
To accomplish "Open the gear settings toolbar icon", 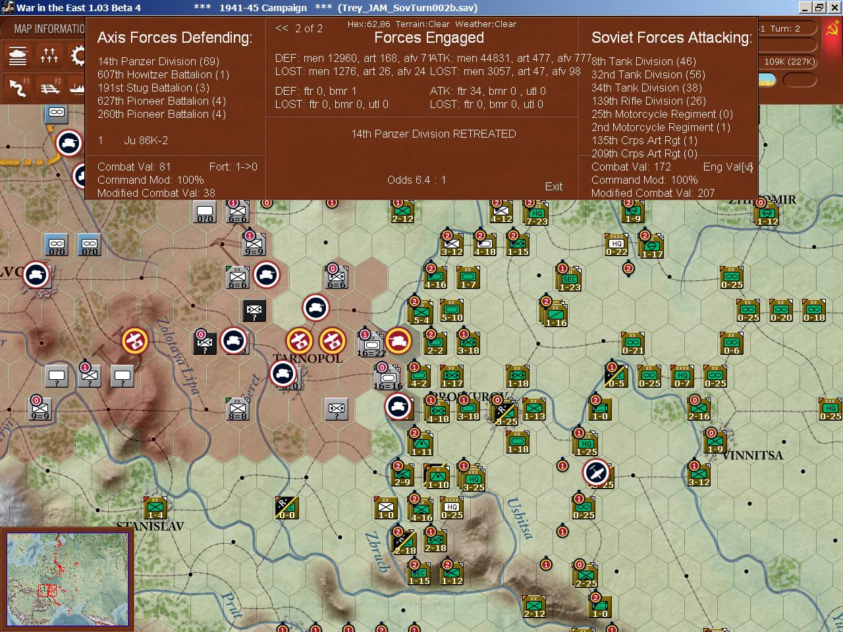I will [78, 55].
